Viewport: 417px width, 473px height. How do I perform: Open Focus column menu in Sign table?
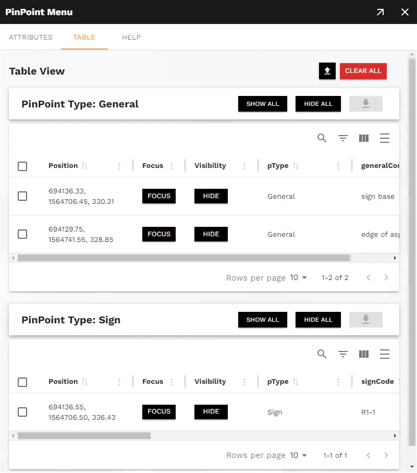[171, 382]
